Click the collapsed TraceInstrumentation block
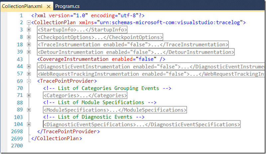 (133, 44)
